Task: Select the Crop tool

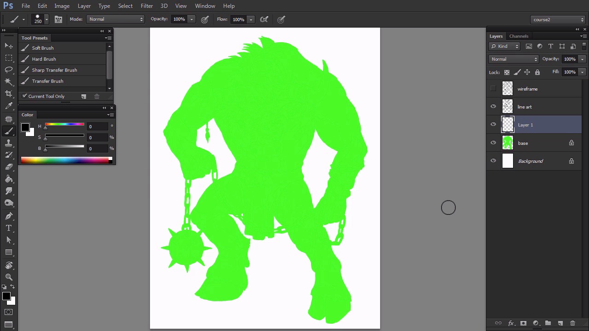Action: (9, 94)
